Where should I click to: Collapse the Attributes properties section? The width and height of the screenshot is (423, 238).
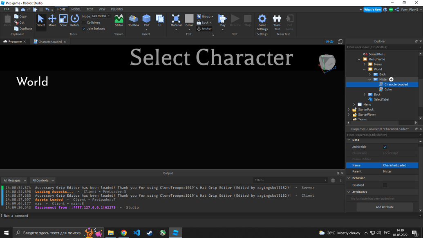[349, 192]
